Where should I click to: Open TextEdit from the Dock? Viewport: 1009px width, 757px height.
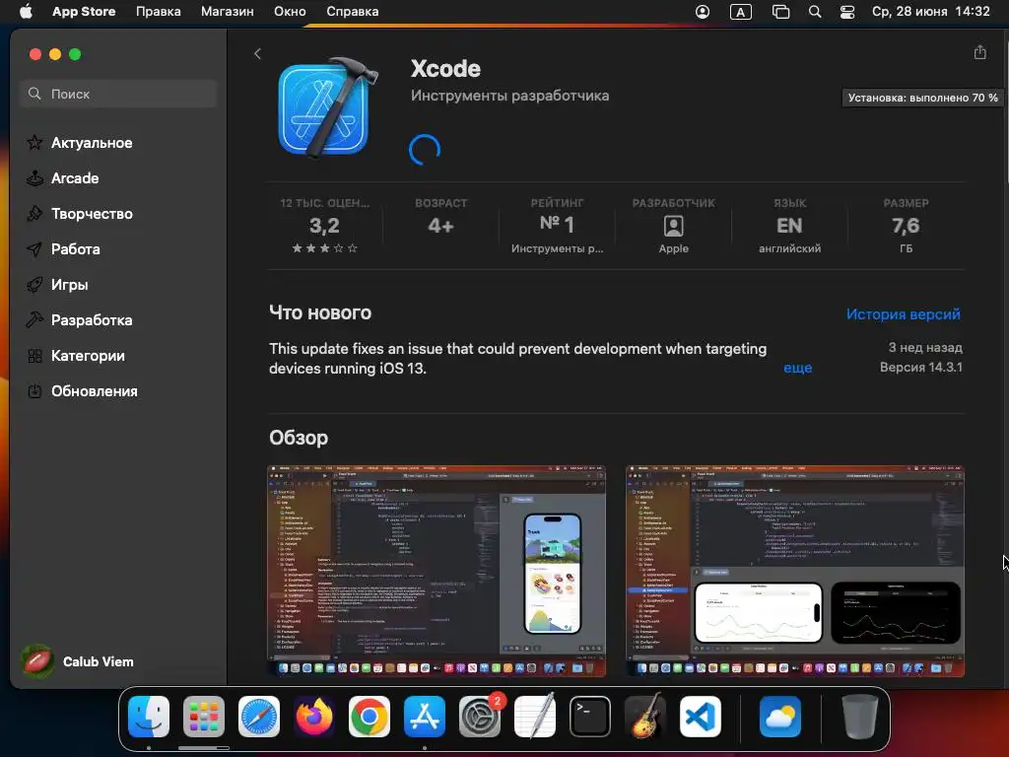pyautogui.click(x=535, y=717)
